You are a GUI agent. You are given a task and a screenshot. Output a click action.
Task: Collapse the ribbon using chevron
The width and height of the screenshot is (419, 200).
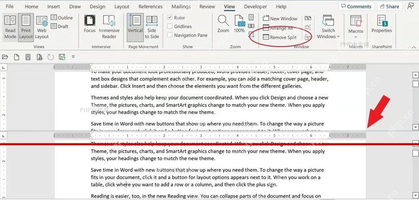point(414,47)
